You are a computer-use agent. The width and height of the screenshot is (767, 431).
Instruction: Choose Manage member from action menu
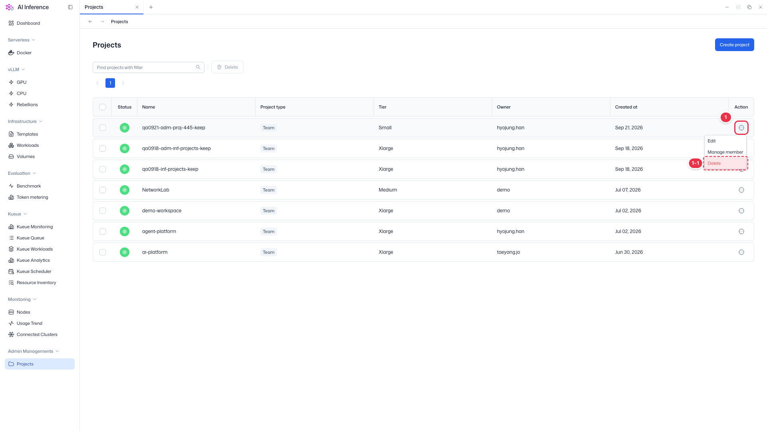click(725, 152)
